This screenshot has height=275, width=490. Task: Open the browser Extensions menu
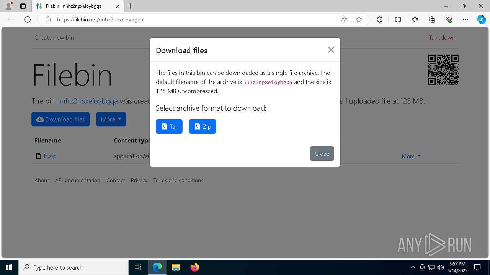click(379, 19)
